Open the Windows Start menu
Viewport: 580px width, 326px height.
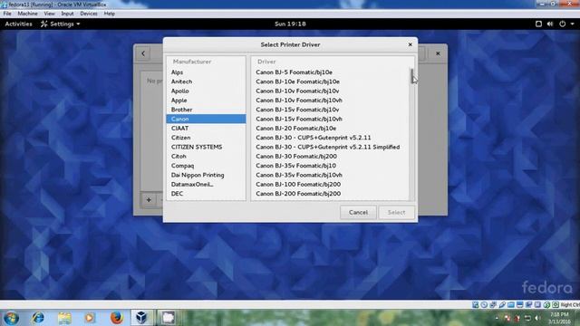coord(11,318)
